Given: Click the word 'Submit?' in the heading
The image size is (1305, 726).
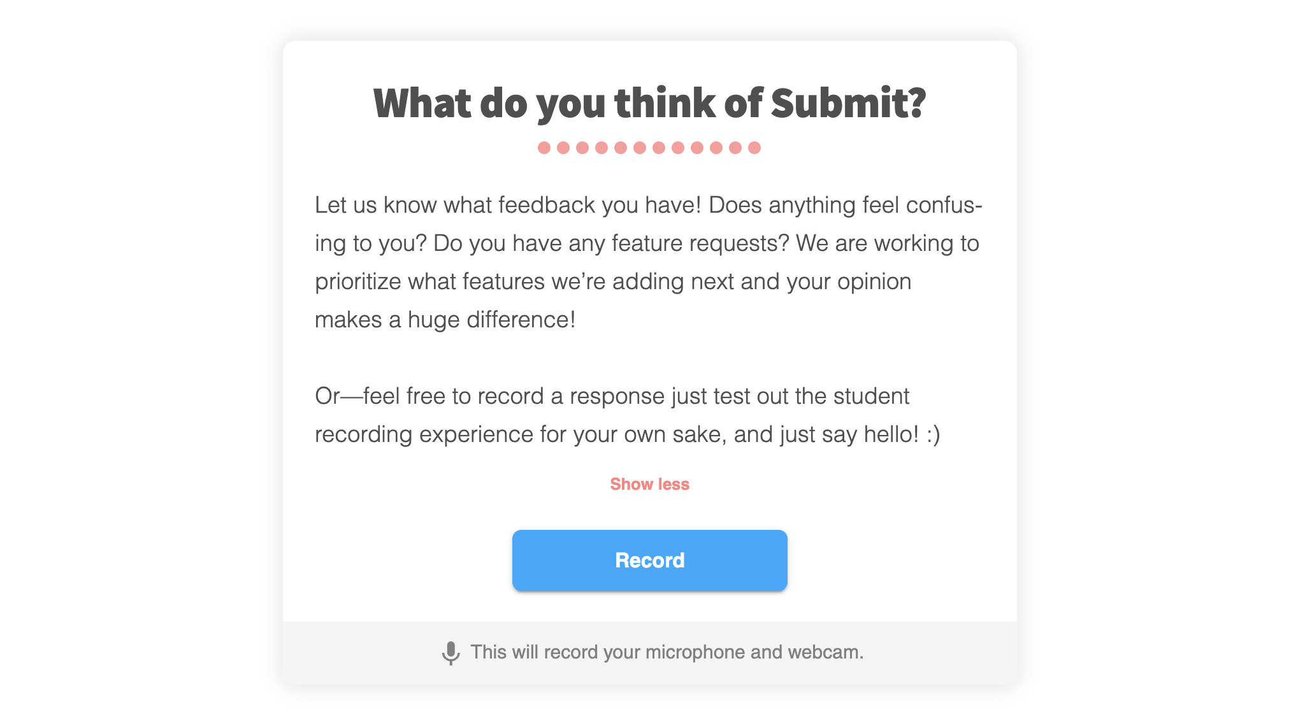Looking at the screenshot, I should [x=847, y=103].
